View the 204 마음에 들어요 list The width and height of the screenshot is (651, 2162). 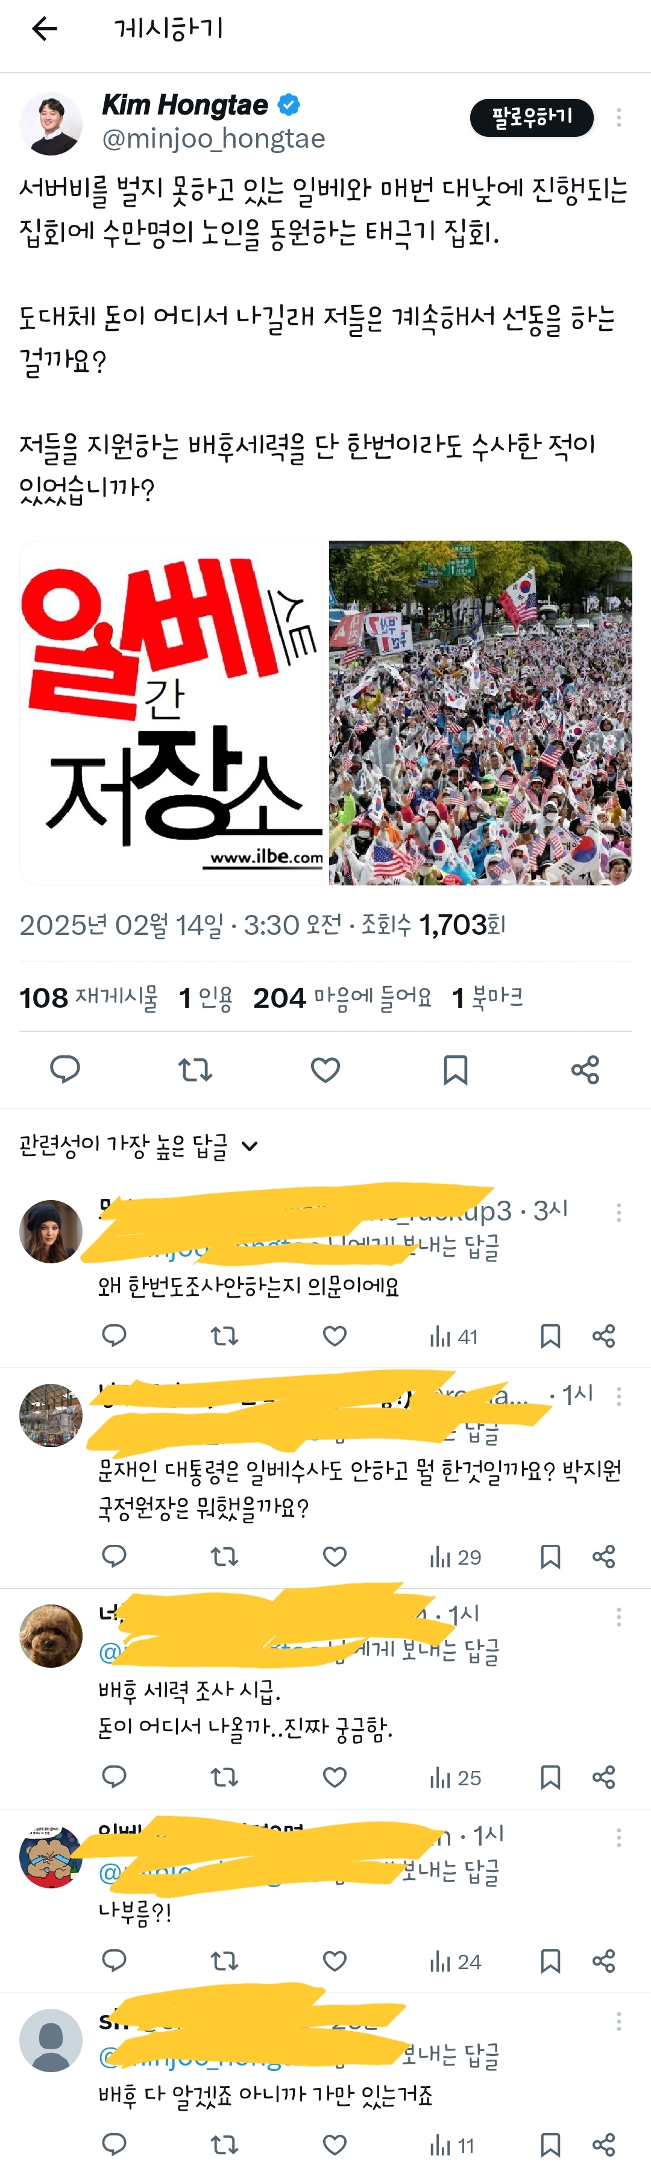pyautogui.click(x=342, y=997)
